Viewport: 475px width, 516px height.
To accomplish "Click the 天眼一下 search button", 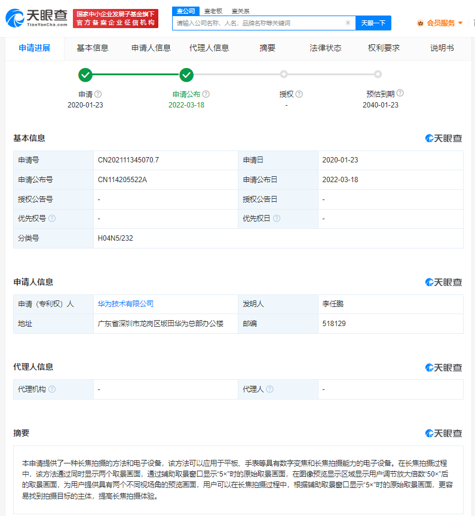I will coord(373,23).
